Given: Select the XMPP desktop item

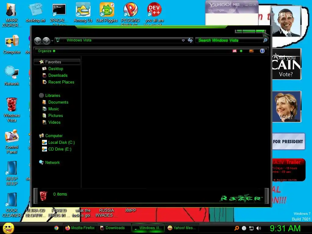Looking at the screenshot, I should [x=130, y=210].
